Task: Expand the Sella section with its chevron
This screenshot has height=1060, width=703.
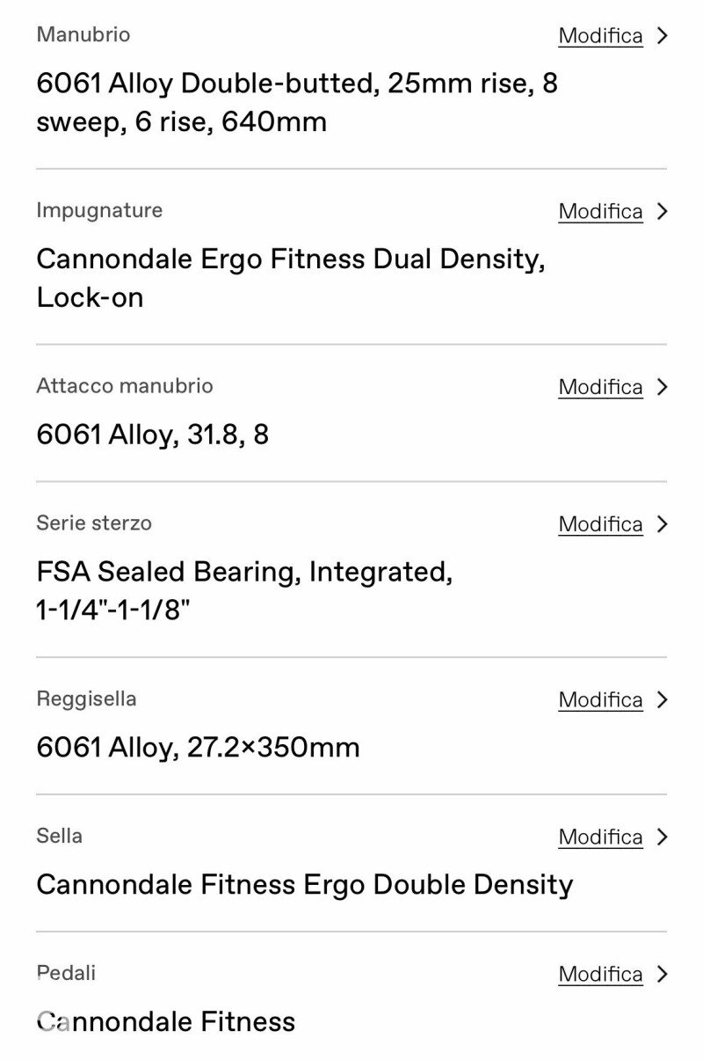Action: pyautogui.click(x=663, y=837)
